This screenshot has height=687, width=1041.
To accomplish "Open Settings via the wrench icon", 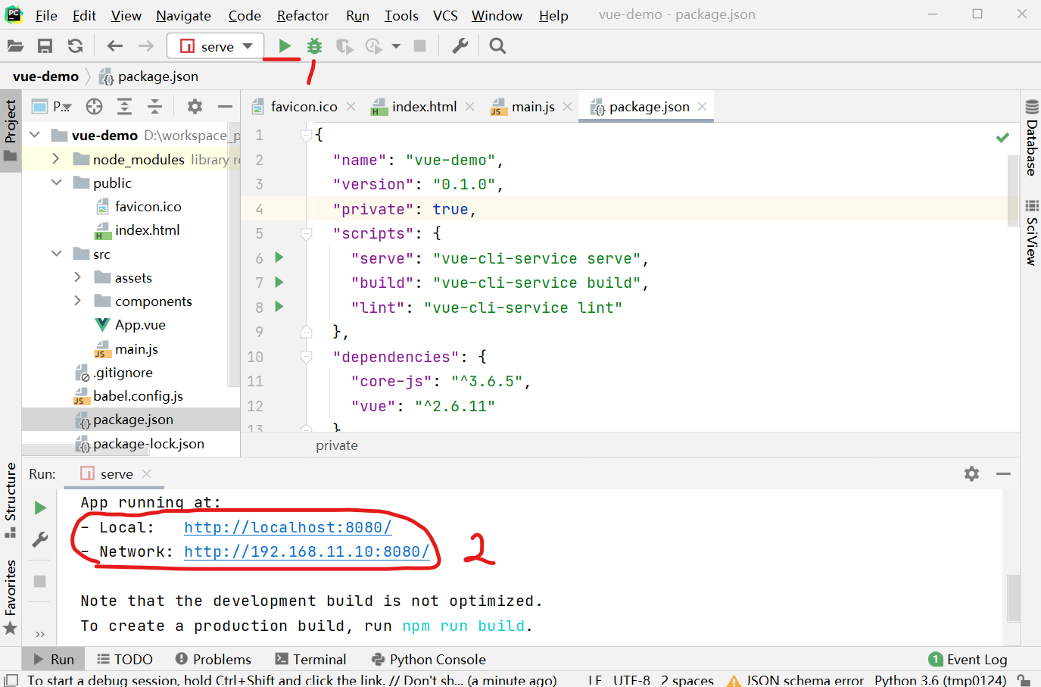I will pyautogui.click(x=460, y=46).
